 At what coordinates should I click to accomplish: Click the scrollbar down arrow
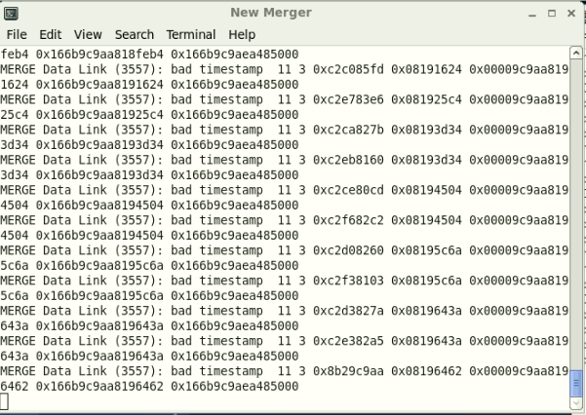[x=575, y=401]
